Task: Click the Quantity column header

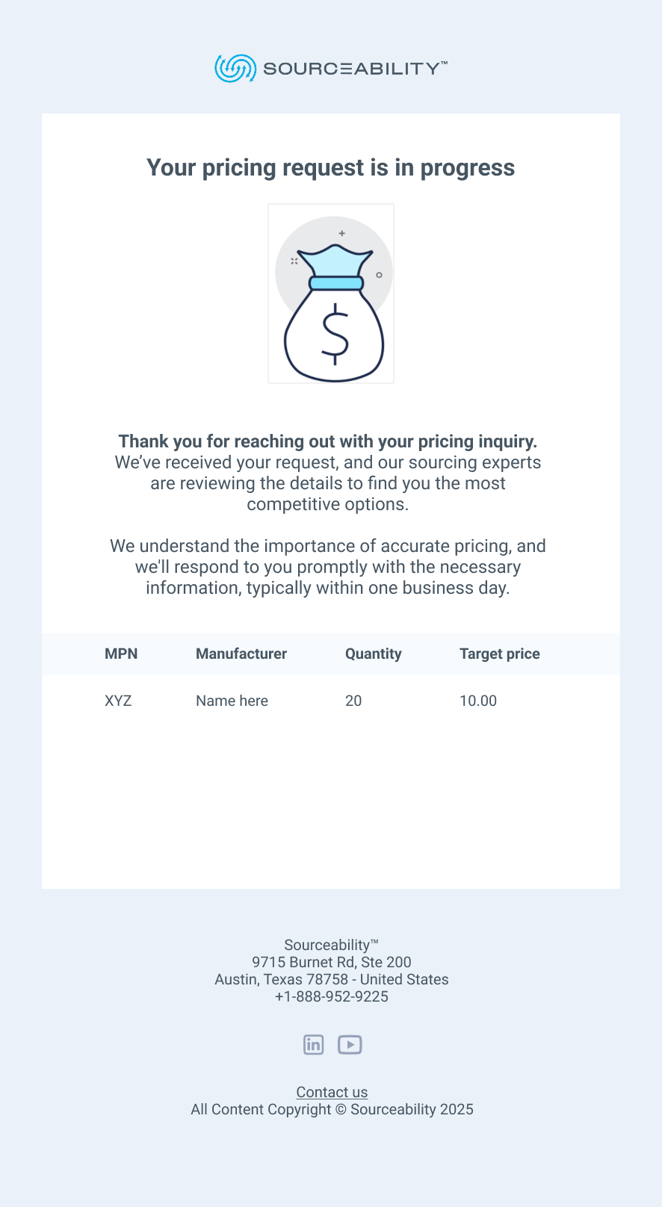Action: click(374, 654)
